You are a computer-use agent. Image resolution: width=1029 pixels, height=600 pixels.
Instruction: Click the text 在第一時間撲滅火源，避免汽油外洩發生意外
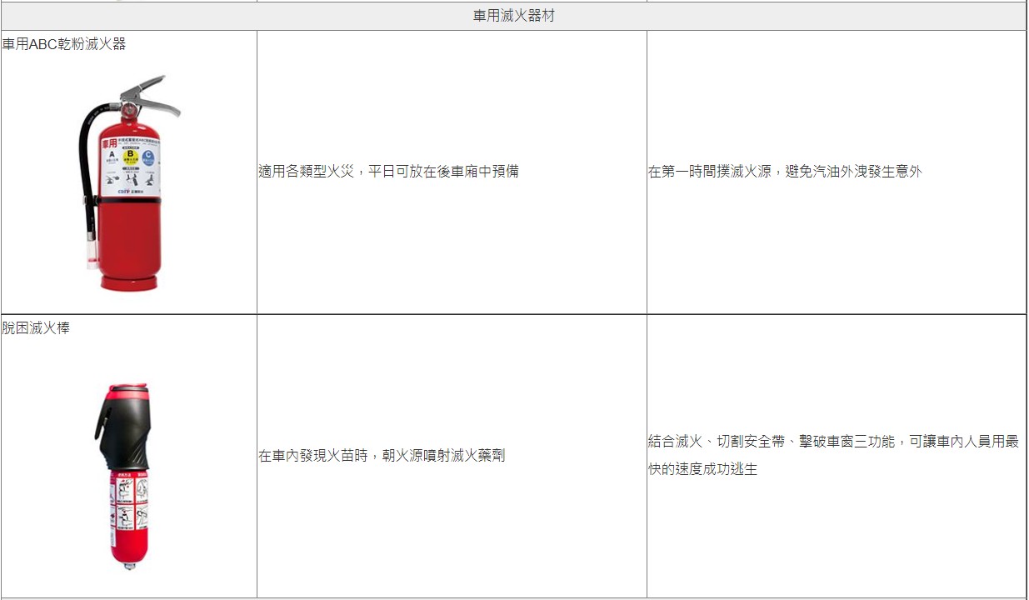pyautogui.click(x=785, y=172)
